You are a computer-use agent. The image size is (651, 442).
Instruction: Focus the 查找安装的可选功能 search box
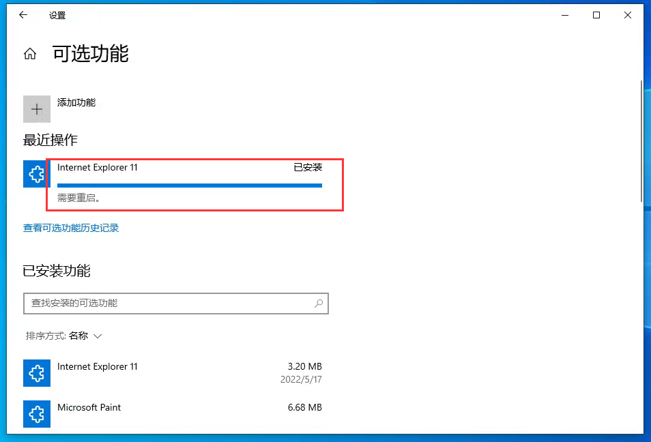click(176, 304)
